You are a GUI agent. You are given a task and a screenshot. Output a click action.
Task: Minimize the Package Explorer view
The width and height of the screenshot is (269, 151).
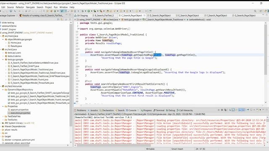coord(66,15)
